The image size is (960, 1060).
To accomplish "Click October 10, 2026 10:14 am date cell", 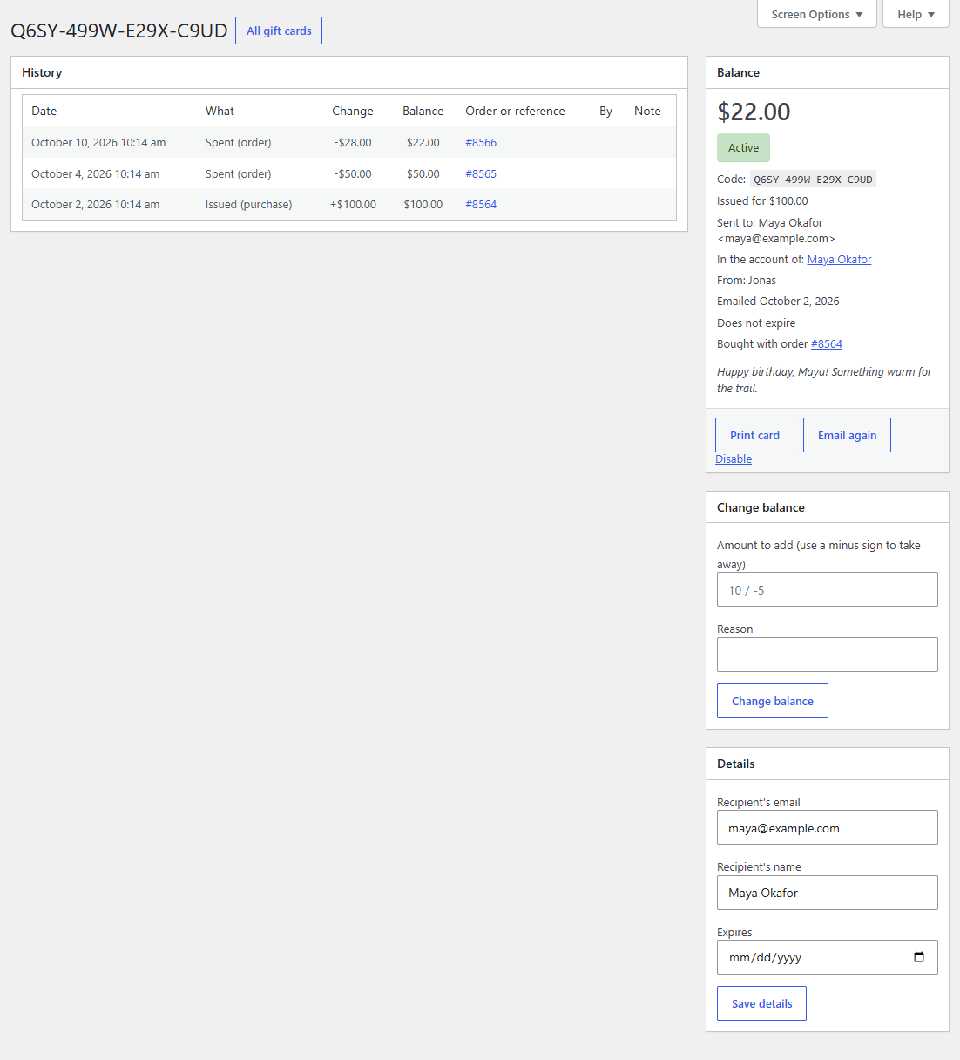I will (98, 143).
